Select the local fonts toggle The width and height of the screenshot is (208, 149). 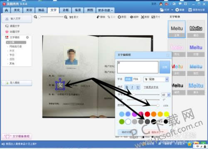coord(129,79)
